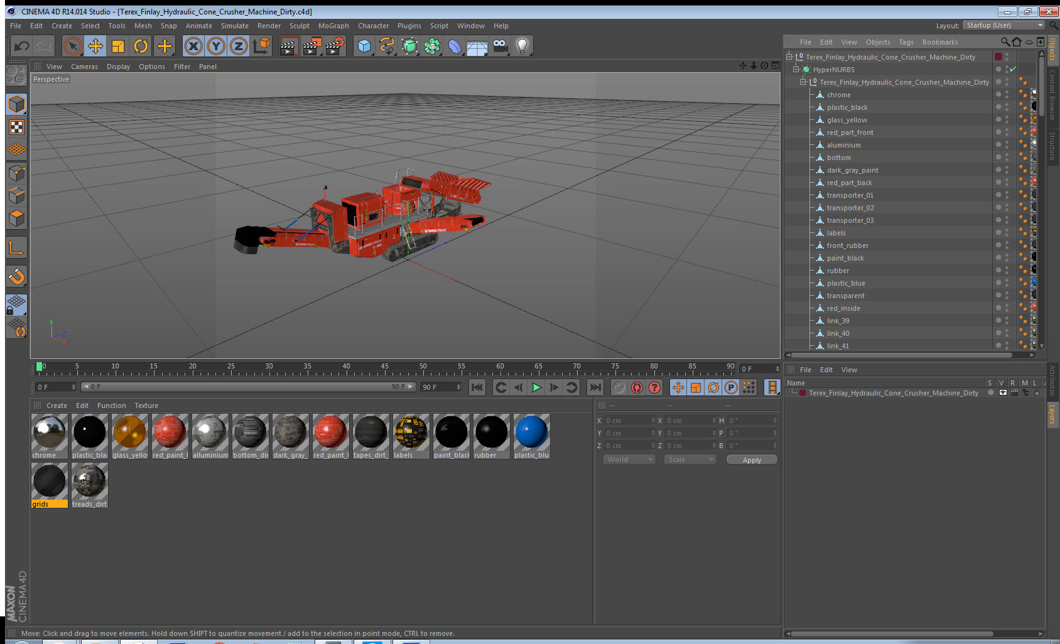
Task: Toggle layer View eye icon
Action: click(x=1003, y=393)
